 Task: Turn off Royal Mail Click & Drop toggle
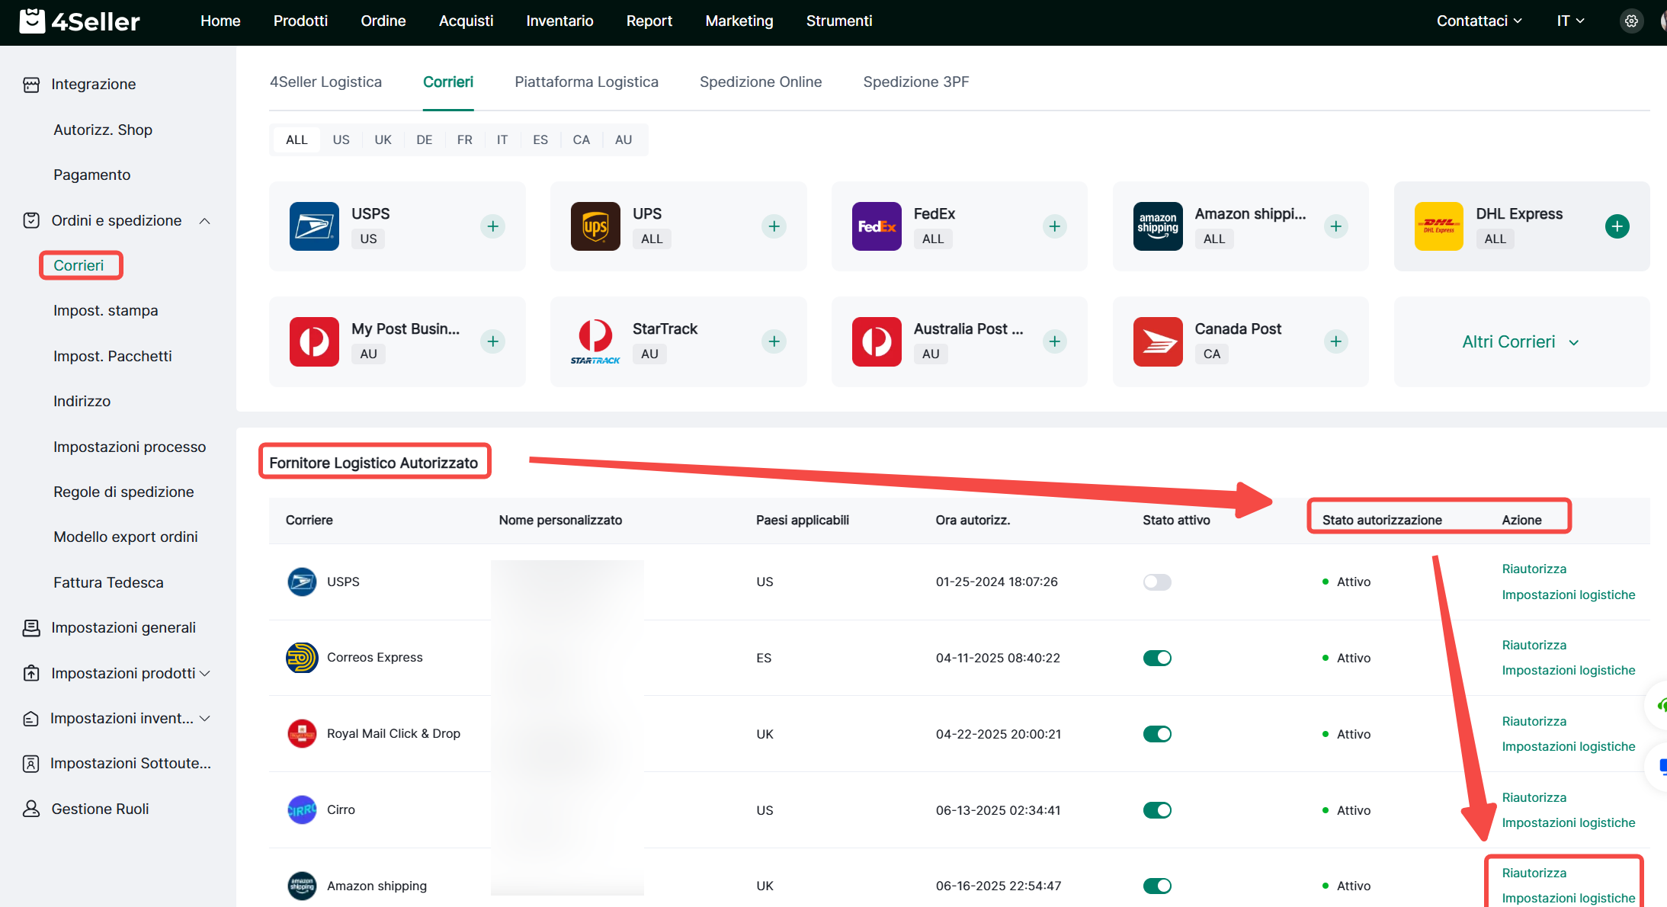point(1157,734)
